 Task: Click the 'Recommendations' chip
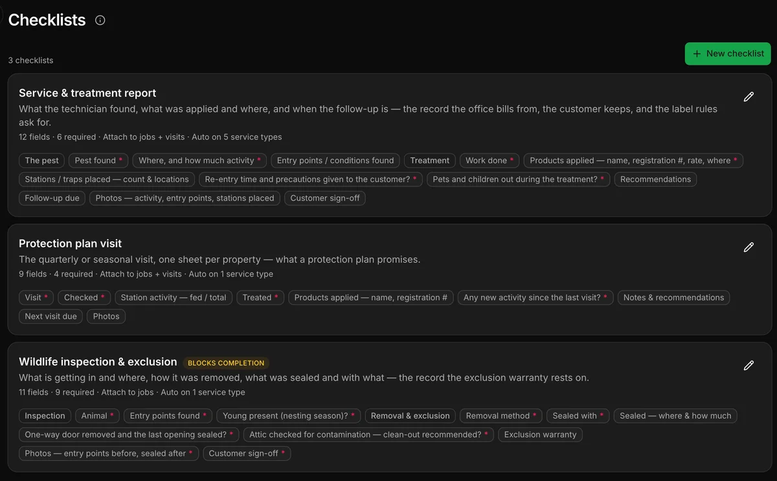click(x=655, y=179)
